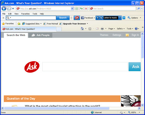This screenshot has width=145, height=115.
Task: Click the magnifier search button
Action: [x=138, y=9]
